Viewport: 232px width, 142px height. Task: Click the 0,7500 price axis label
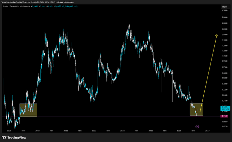click(224, 67)
